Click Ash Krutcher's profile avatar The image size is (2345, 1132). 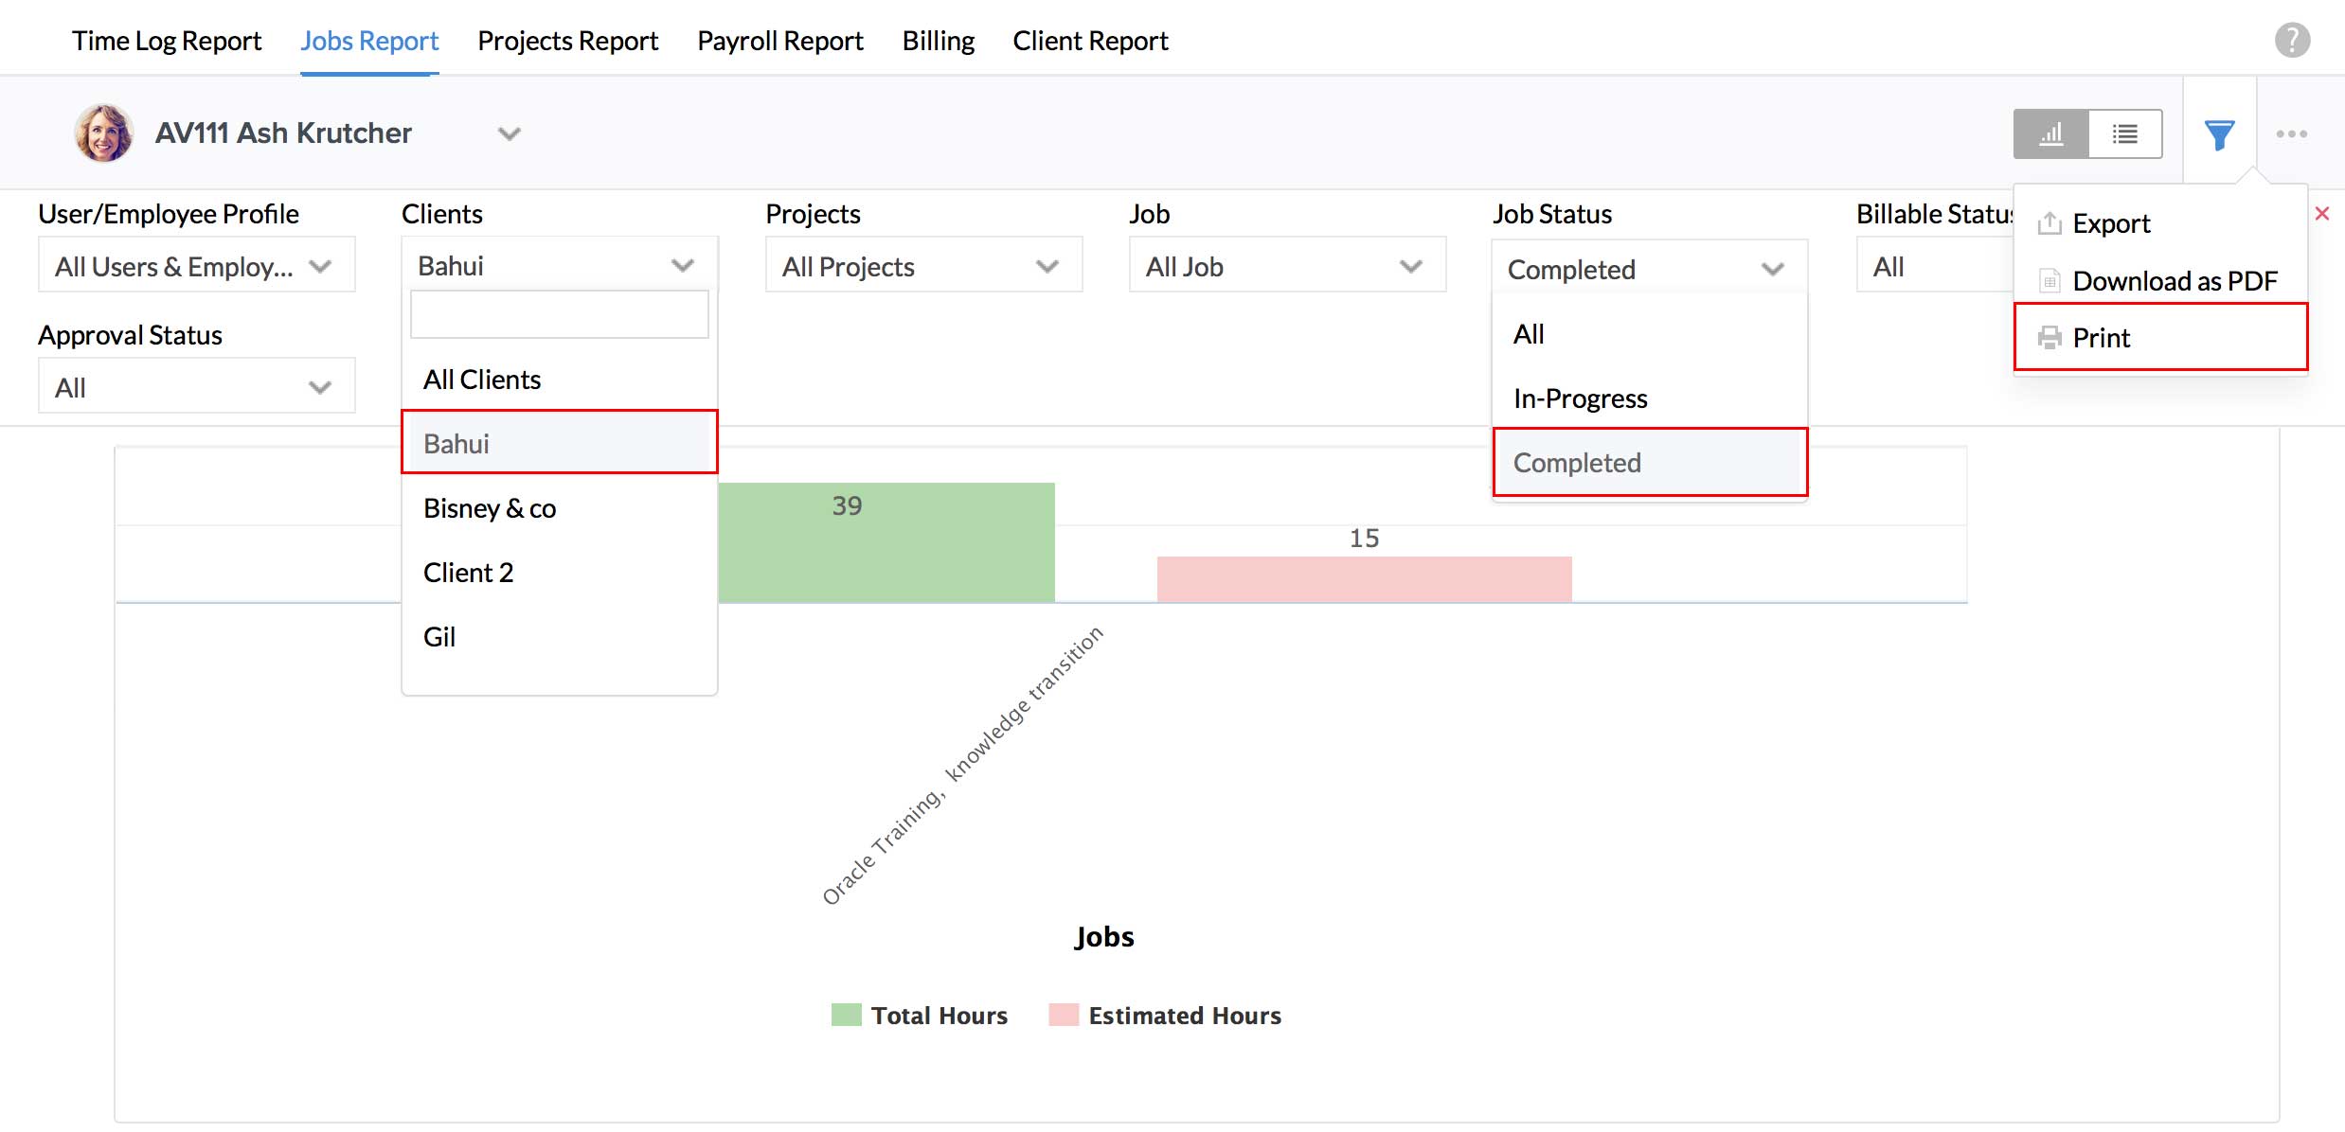[103, 133]
